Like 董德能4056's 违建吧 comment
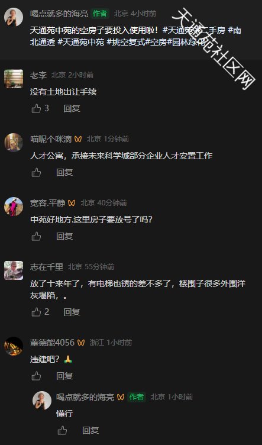This screenshot has width=262, height=445. [x=36, y=376]
